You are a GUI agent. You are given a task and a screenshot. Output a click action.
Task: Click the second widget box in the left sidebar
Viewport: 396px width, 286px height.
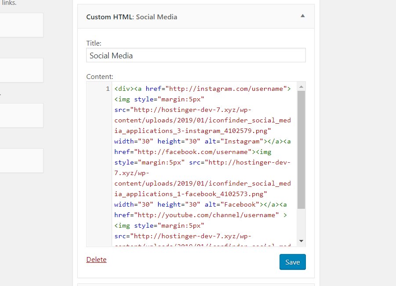pos(21,70)
